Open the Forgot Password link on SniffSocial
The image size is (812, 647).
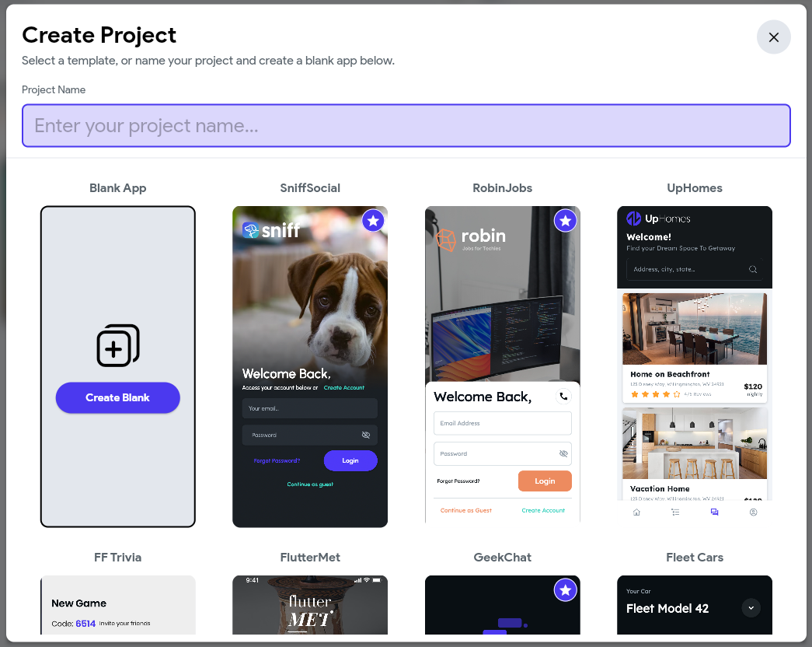click(x=276, y=460)
